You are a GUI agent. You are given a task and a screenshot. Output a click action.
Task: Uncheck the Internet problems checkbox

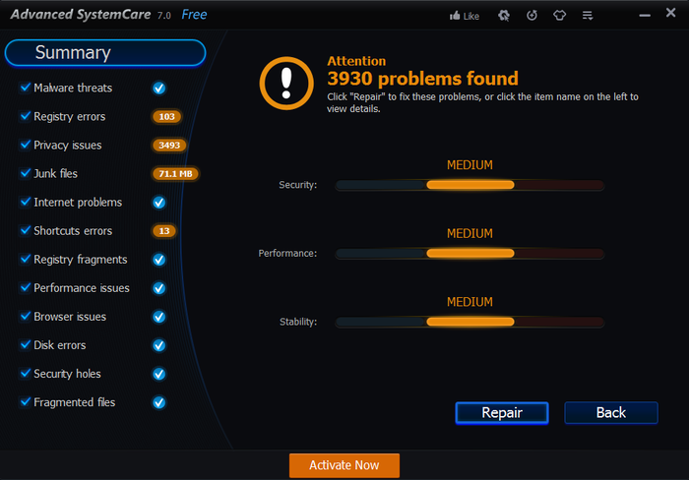[x=26, y=202]
